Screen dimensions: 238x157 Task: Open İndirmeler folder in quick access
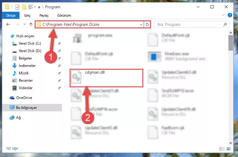(x=27, y=66)
